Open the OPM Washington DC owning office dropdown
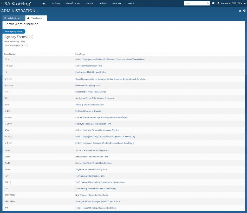247x213 pixels. click(x=16, y=45)
